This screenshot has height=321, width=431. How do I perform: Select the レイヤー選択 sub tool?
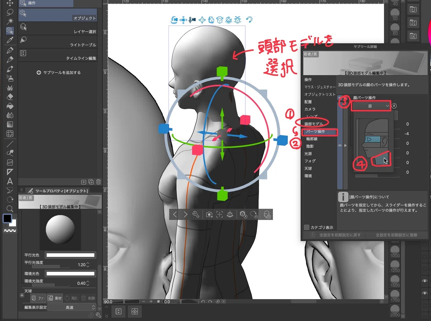click(x=58, y=28)
